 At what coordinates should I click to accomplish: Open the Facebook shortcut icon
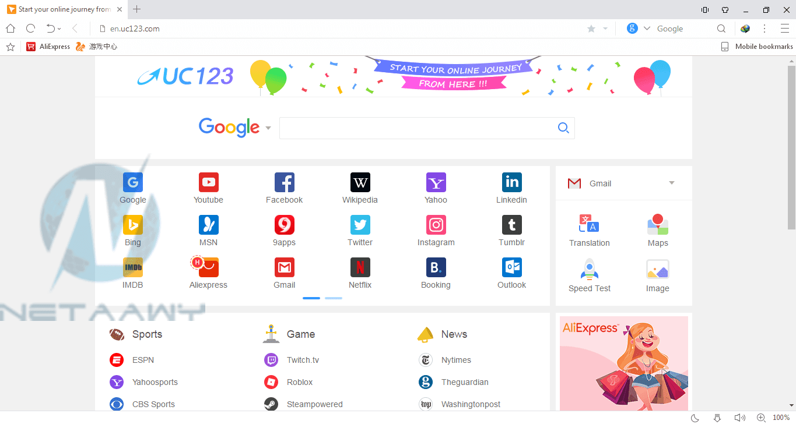tap(285, 182)
